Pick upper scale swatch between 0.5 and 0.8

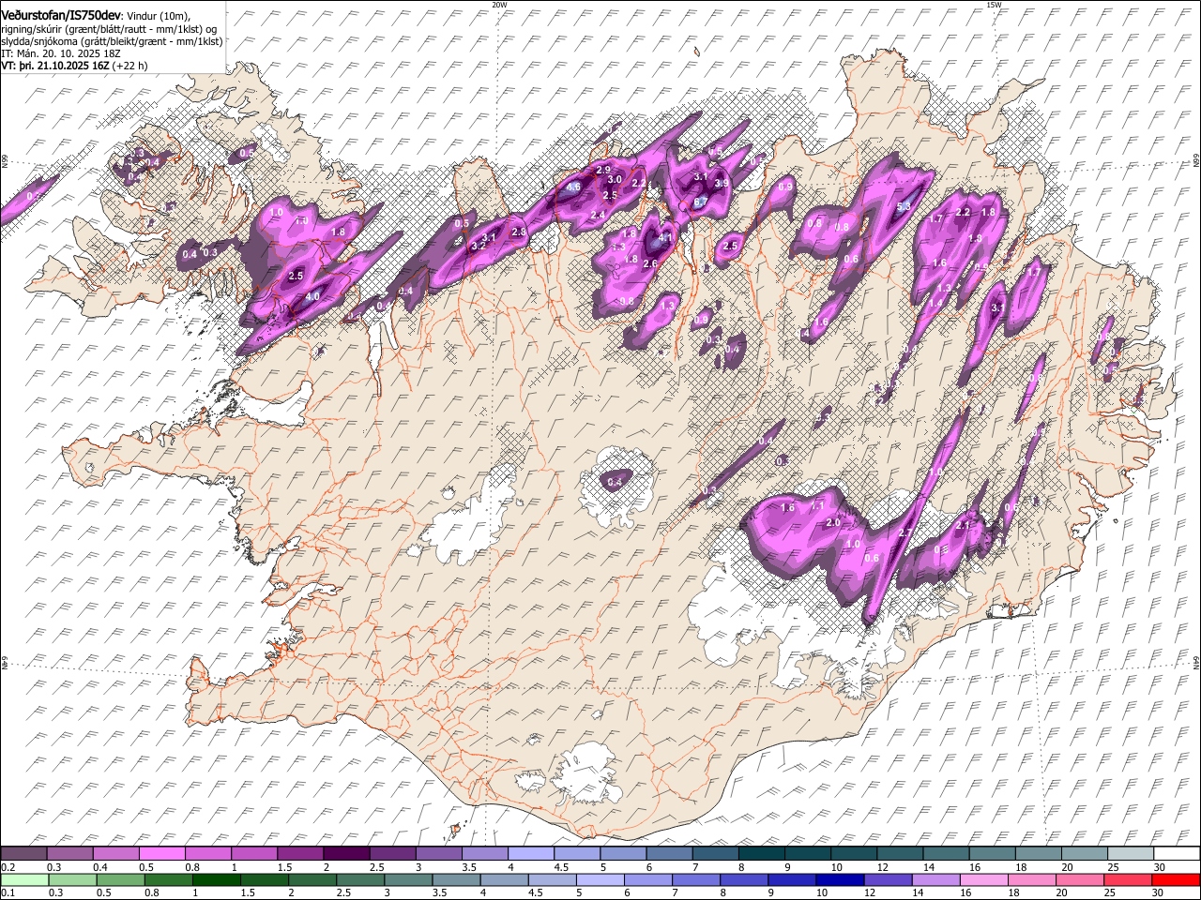click(x=161, y=854)
